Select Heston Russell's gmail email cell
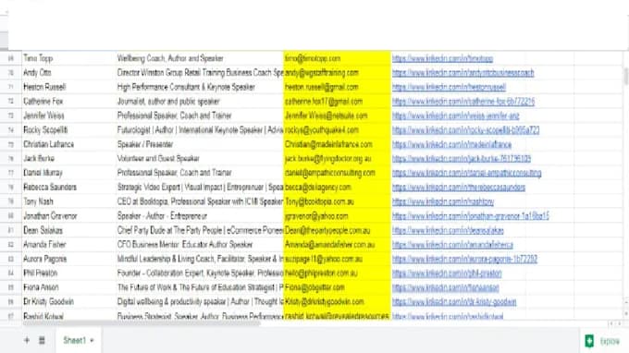Viewport: 629px width, 353px height. pyautogui.click(x=337, y=87)
